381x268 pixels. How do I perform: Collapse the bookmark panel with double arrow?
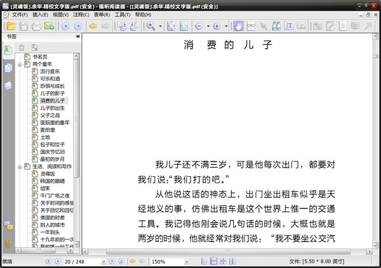tap(77, 37)
